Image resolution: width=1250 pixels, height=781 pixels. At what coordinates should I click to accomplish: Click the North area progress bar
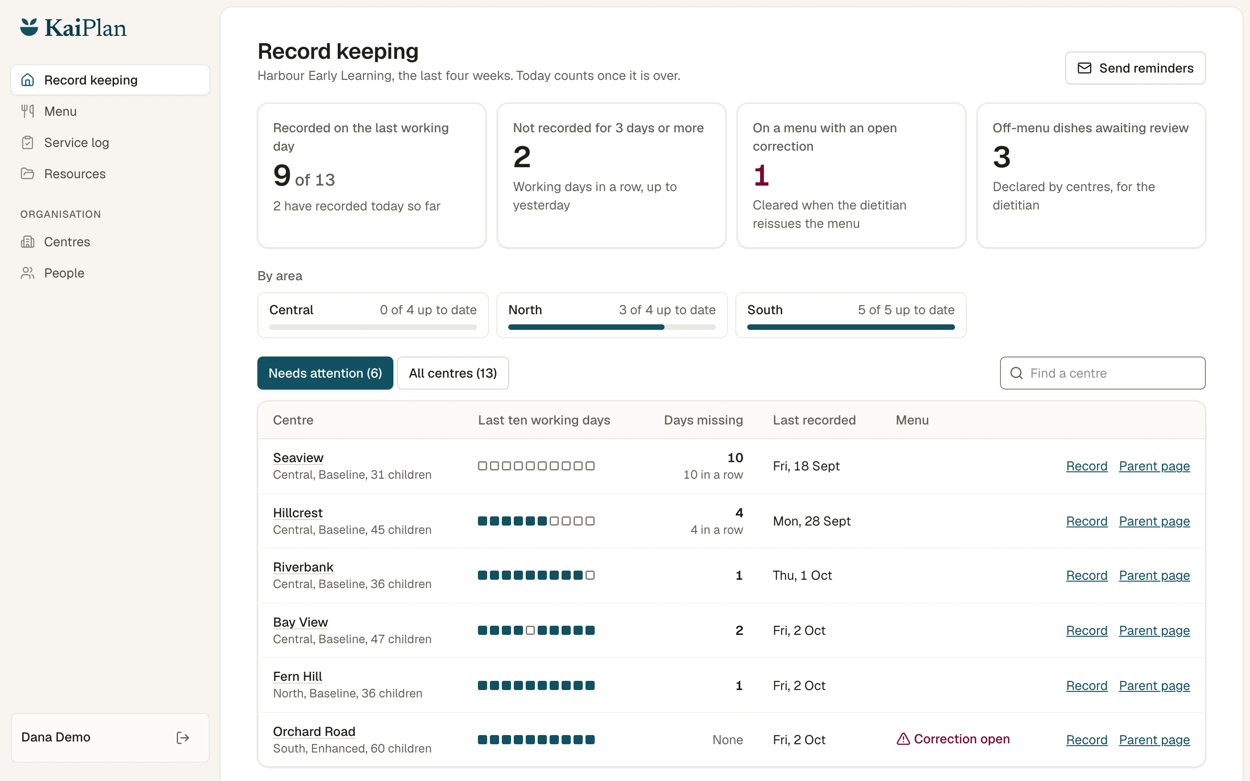click(612, 327)
